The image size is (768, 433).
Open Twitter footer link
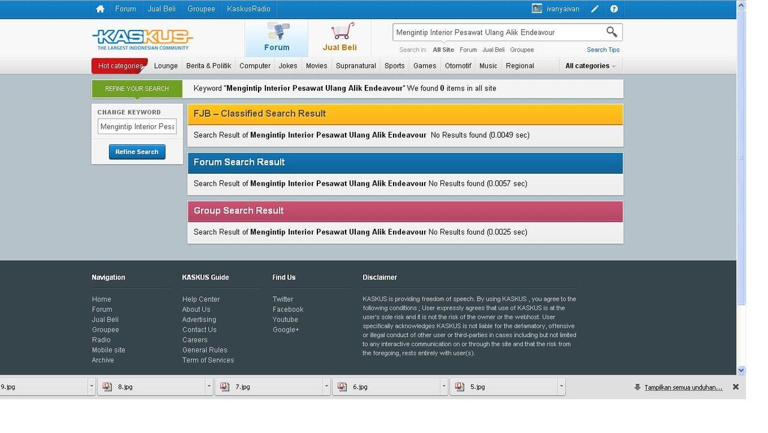tap(283, 299)
